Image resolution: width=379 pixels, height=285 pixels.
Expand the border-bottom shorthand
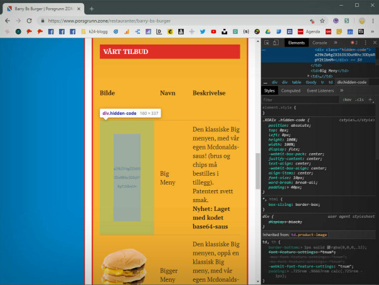tap(302, 247)
